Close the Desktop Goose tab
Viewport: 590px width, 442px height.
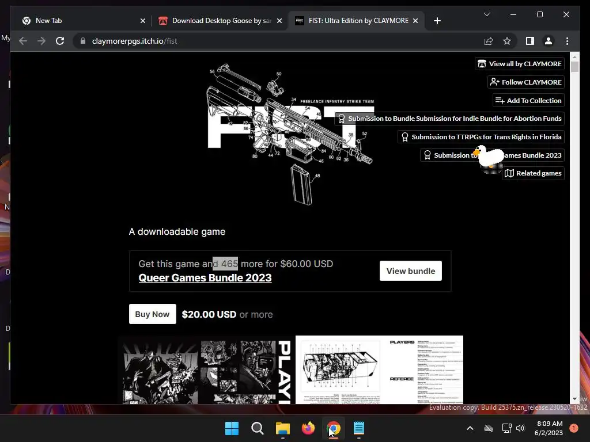point(279,21)
